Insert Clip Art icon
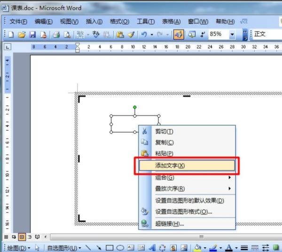Viewport: 282px width, 252px height. pos(173,248)
